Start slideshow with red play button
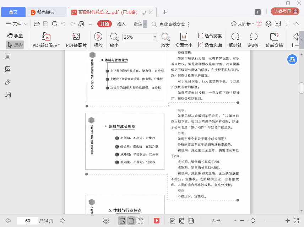304x227 pixels. click(156, 221)
